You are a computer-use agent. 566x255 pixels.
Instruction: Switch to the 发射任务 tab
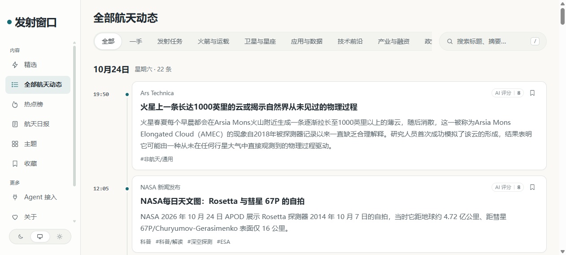170,41
